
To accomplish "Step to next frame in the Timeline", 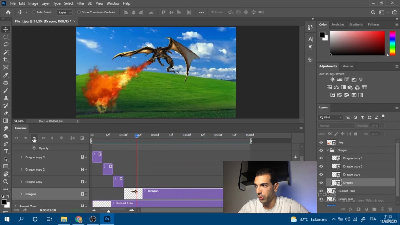I will coord(44,138).
